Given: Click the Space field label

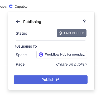Looking at the screenshot, I should pyautogui.click(x=21, y=55).
